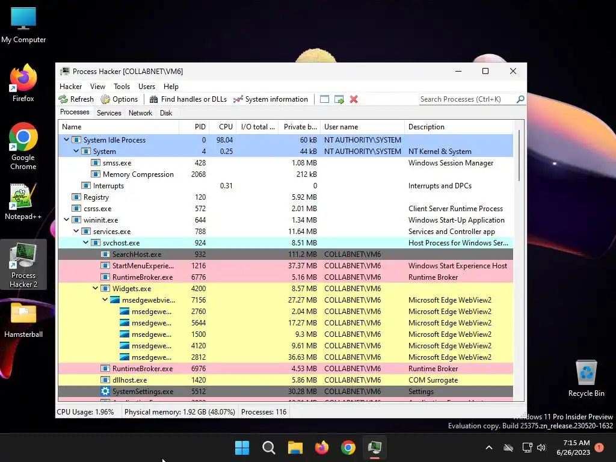Viewport: 616px width, 462px height.
Task: Open the View menu
Action: pyautogui.click(x=97, y=87)
